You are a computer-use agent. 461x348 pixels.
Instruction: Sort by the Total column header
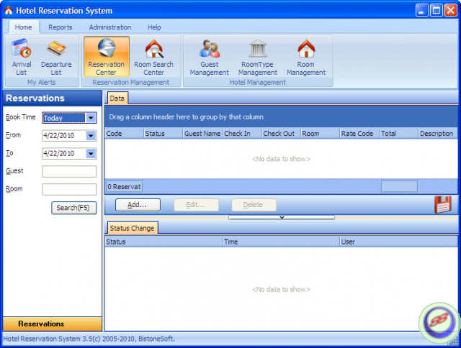(398, 134)
